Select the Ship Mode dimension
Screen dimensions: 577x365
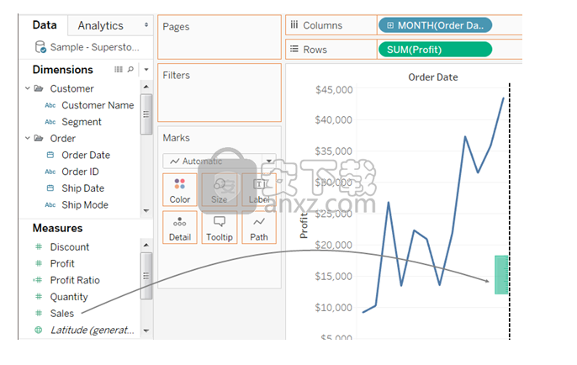click(85, 204)
